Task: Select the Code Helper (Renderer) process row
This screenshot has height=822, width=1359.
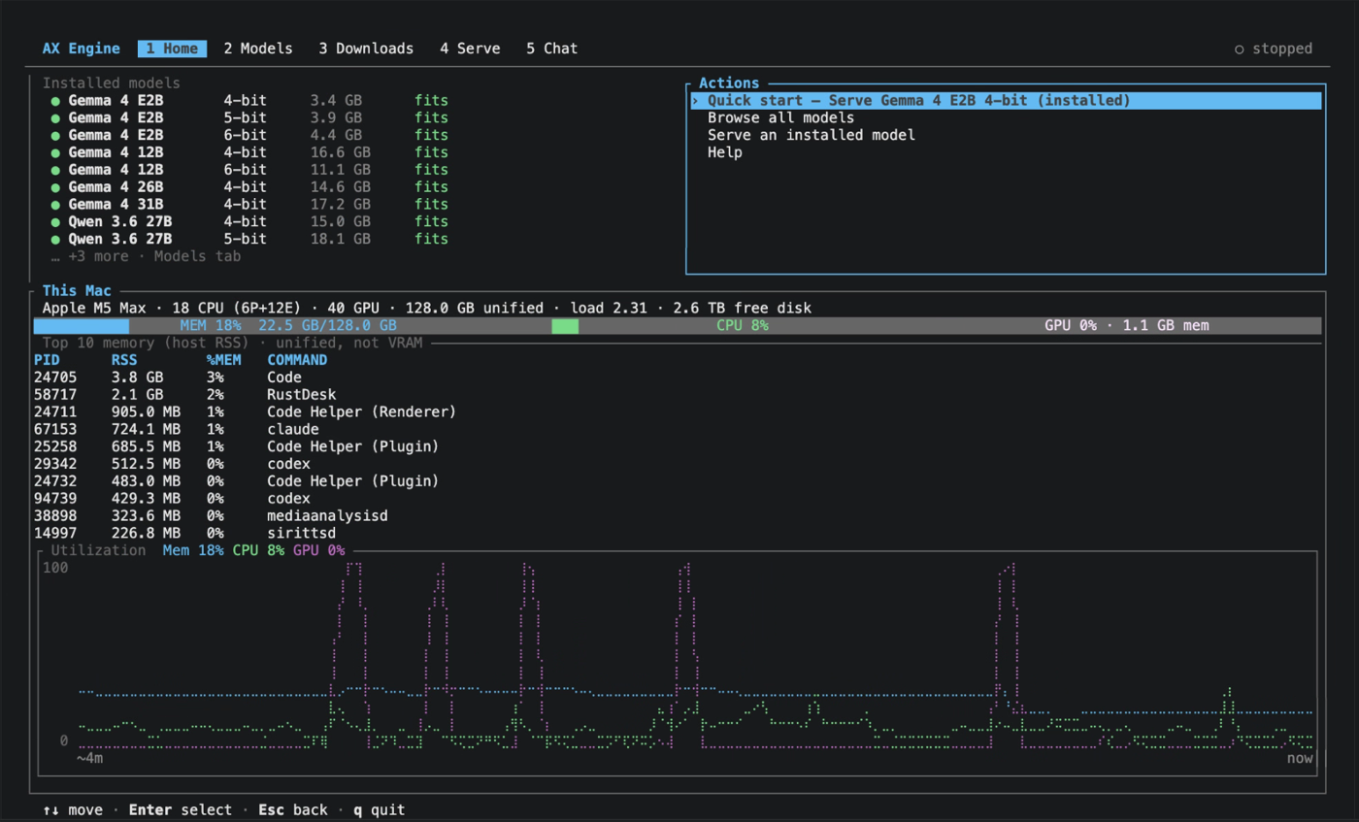Action: pyautogui.click(x=245, y=412)
